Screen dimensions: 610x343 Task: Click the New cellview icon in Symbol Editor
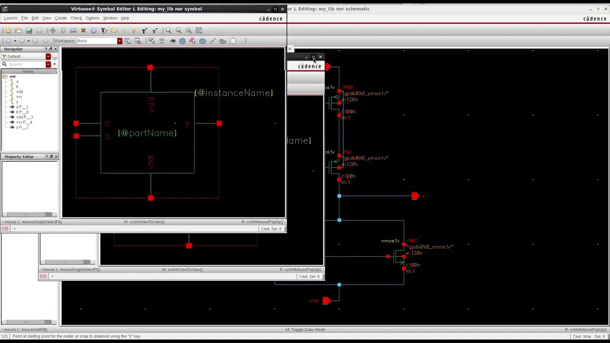[8, 30]
